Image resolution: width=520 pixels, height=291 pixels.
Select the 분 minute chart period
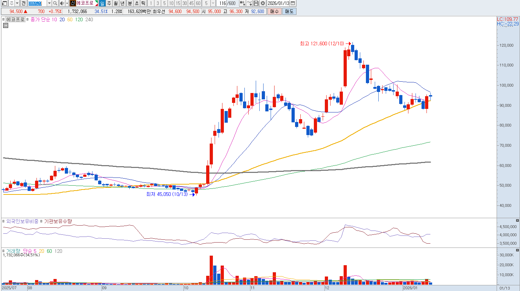tap(130, 3)
